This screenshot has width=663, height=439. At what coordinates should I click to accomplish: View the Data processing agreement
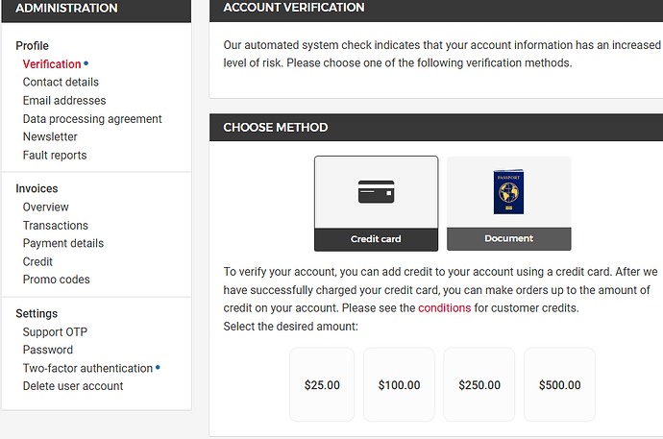(x=92, y=119)
